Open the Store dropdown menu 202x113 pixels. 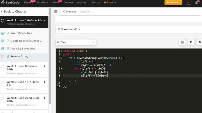pyautogui.click(x=110, y=3)
